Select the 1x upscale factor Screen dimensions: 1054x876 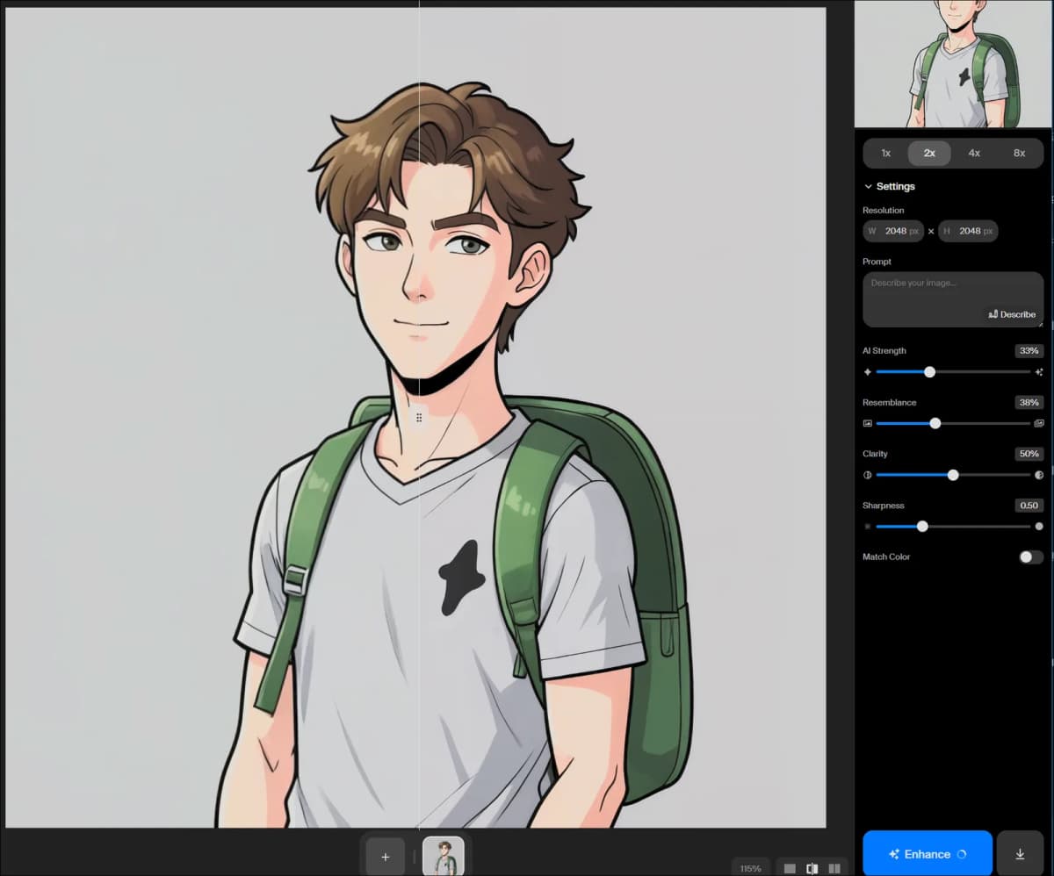(x=885, y=153)
